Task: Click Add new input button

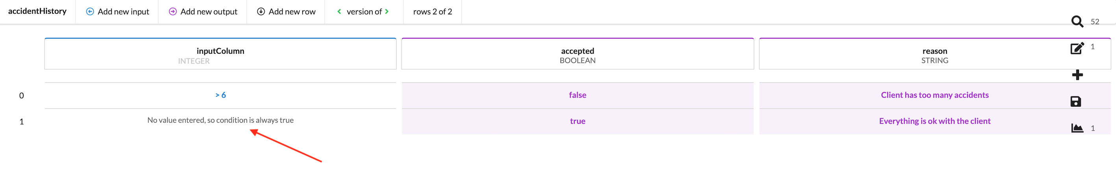Action: point(117,12)
